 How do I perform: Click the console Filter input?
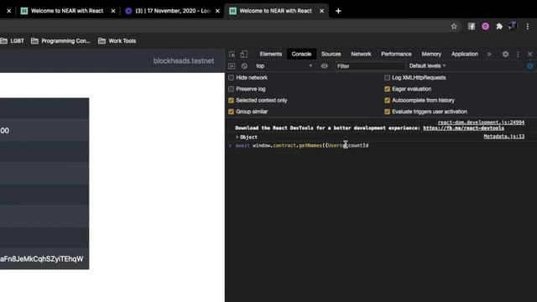370,66
